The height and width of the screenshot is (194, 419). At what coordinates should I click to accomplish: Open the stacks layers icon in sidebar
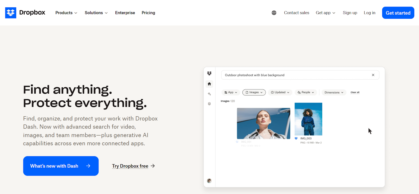click(209, 104)
